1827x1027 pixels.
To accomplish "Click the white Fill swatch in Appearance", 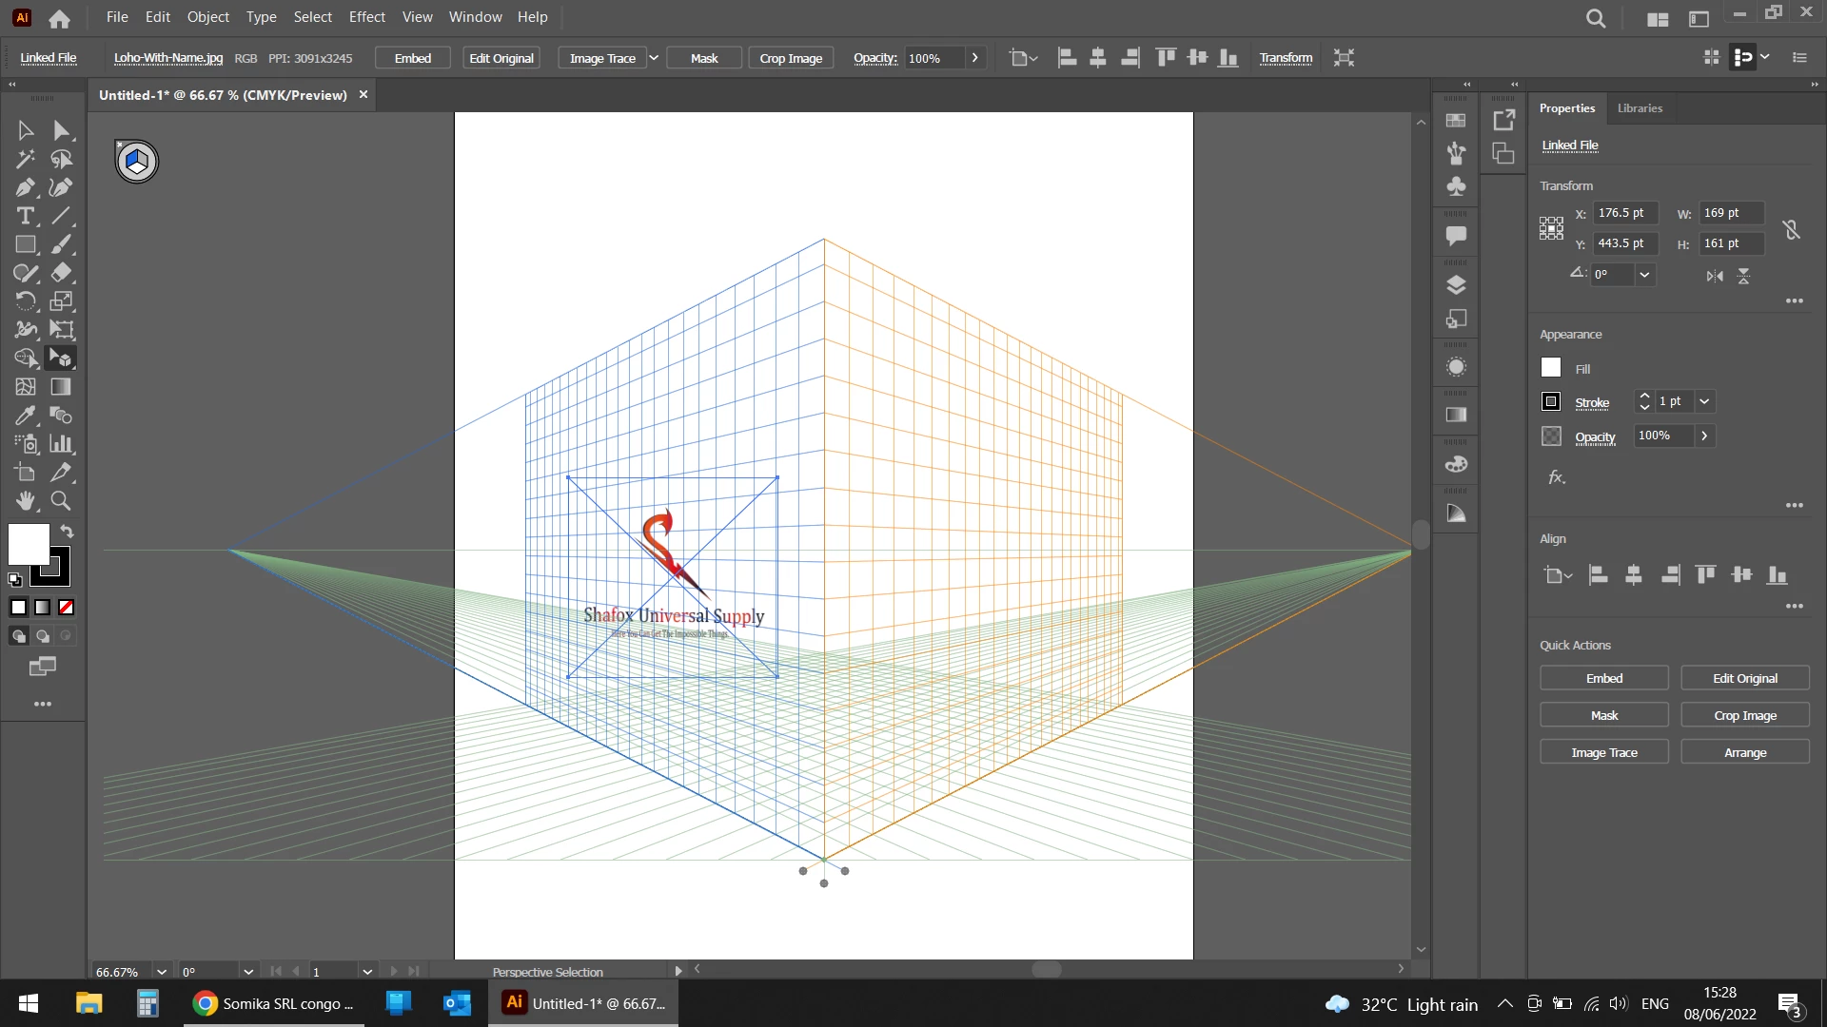I will point(1551,368).
